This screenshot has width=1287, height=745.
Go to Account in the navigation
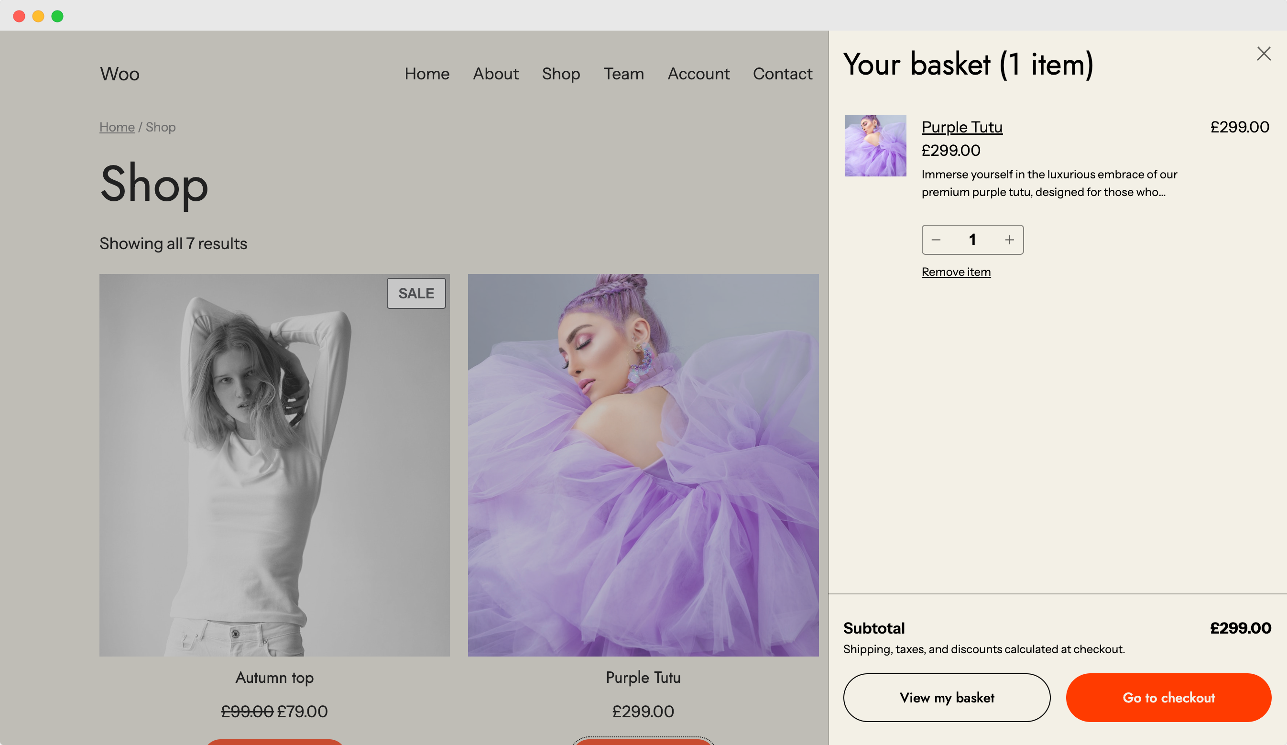(698, 74)
